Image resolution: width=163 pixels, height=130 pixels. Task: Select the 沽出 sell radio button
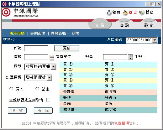pyautogui.click(x=37, y=89)
